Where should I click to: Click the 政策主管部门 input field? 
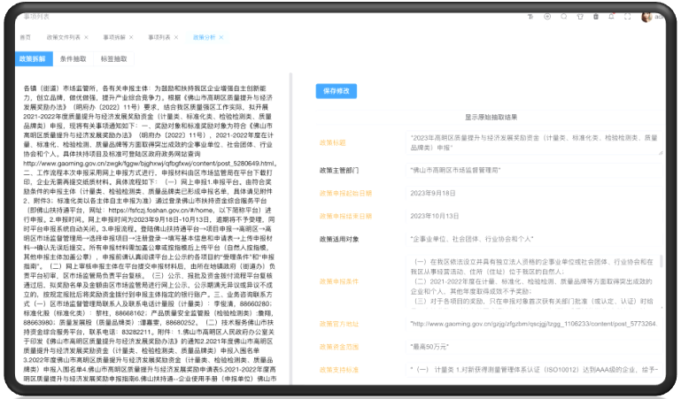tap(534, 171)
